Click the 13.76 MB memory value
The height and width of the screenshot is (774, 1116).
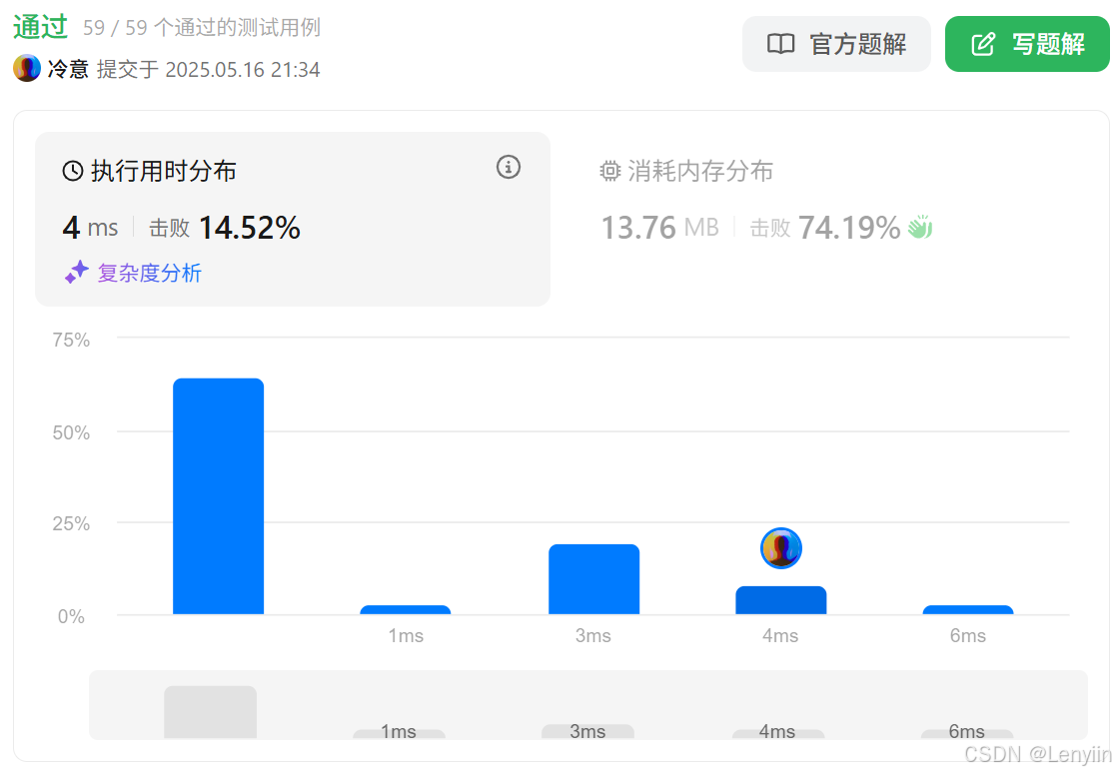[x=659, y=228]
